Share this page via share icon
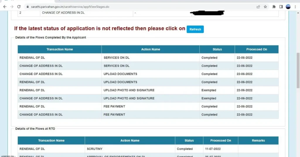The height and width of the screenshot is (157, 300). (x=258, y=7)
